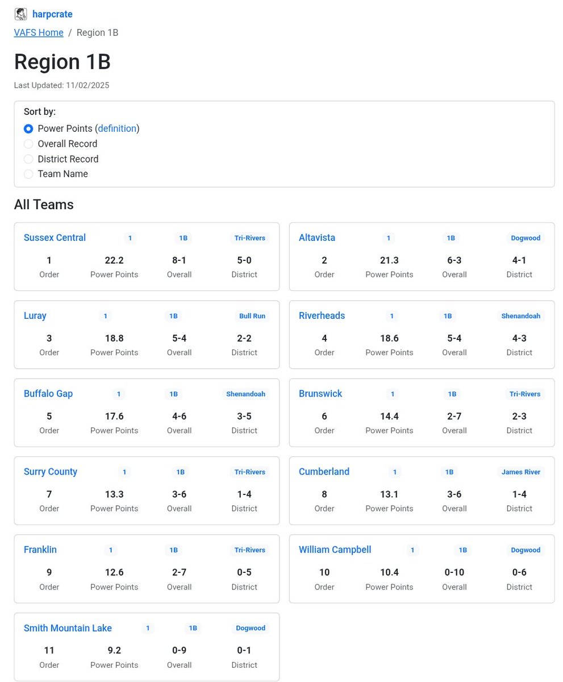This screenshot has width=563, height=682.
Task: Open the Altavista team page
Action: point(317,238)
